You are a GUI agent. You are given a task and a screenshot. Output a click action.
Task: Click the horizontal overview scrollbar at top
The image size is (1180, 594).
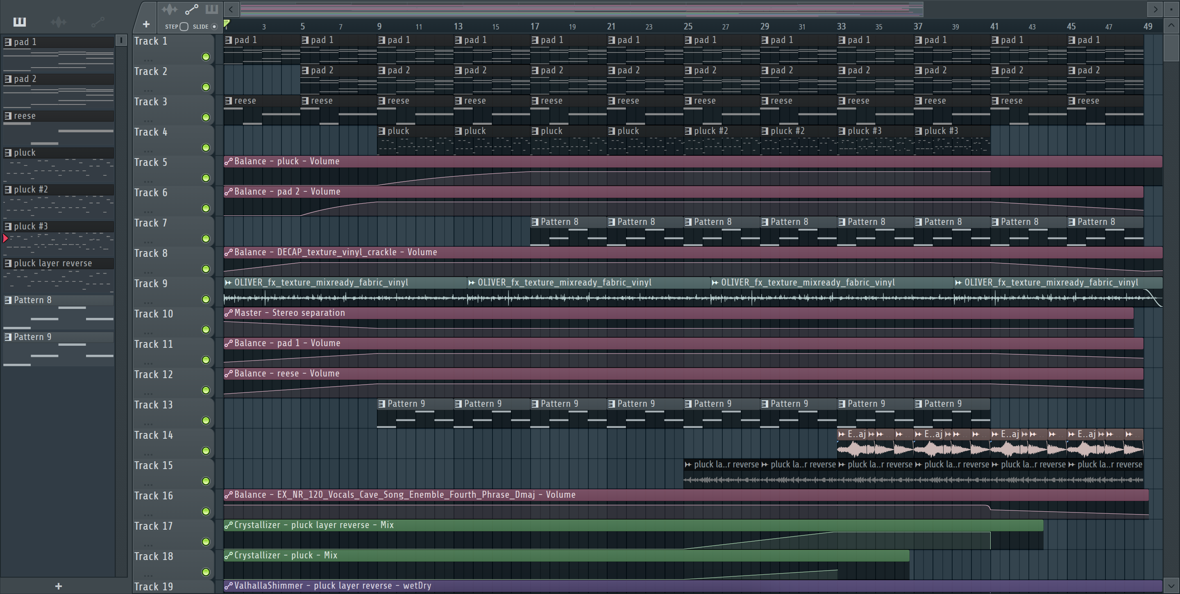coord(581,9)
